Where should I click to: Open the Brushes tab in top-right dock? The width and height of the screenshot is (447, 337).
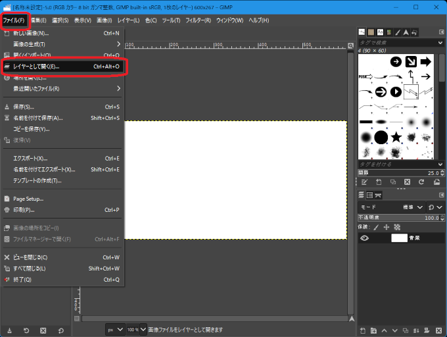click(362, 32)
